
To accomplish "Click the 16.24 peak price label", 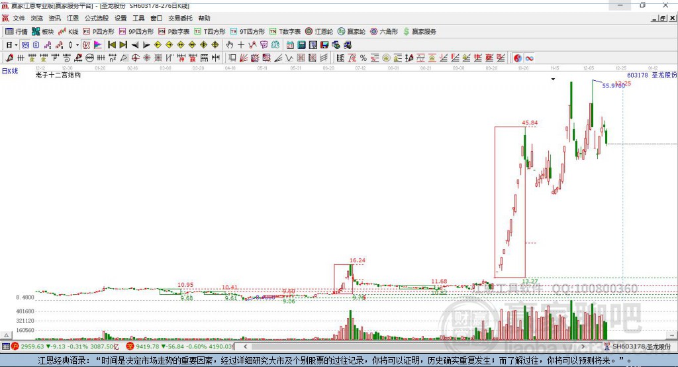I will (357, 260).
